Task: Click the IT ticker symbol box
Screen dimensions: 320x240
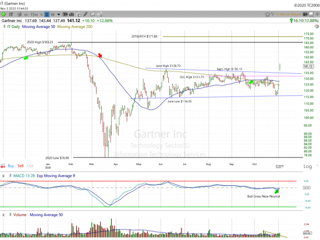Action: pos(11,15)
